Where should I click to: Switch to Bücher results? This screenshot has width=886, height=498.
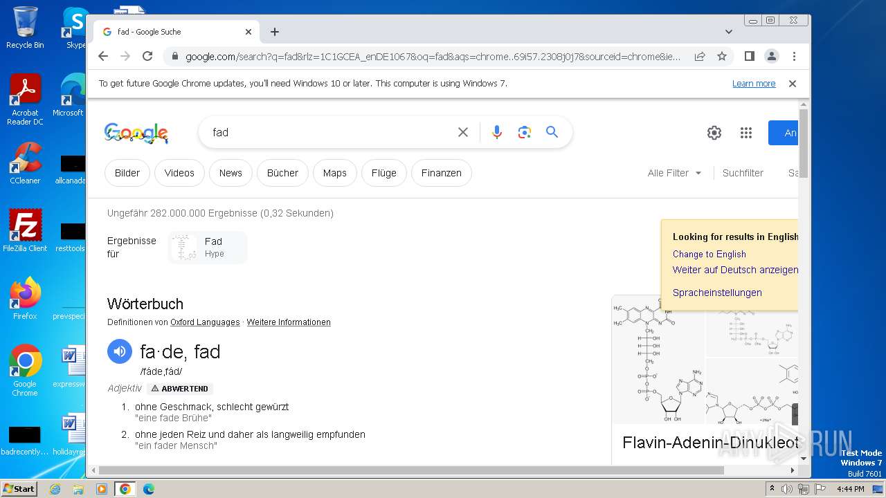(282, 173)
